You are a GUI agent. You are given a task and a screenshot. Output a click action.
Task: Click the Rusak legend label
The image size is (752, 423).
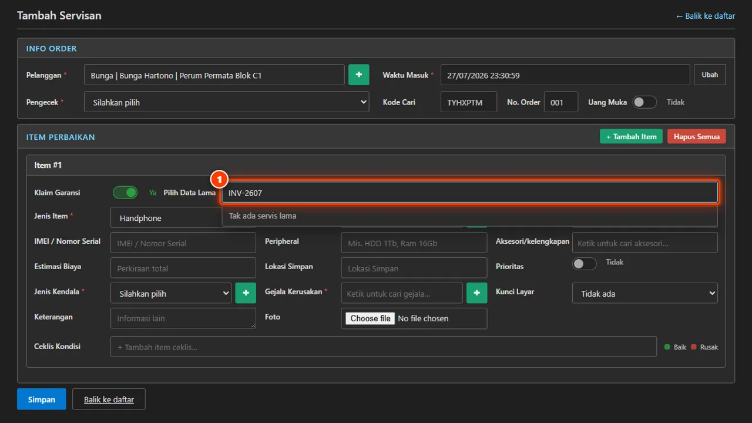click(709, 347)
